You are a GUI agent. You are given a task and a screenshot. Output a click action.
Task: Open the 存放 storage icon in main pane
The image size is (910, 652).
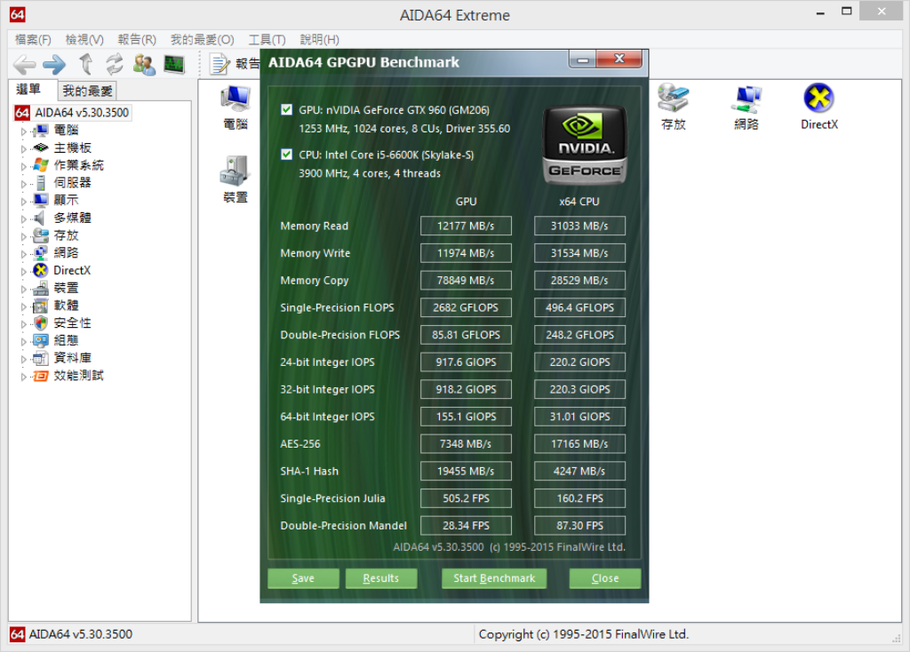click(x=674, y=107)
